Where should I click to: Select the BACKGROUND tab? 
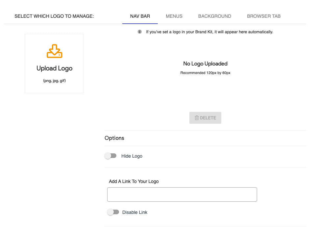click(x=214, y=16)
